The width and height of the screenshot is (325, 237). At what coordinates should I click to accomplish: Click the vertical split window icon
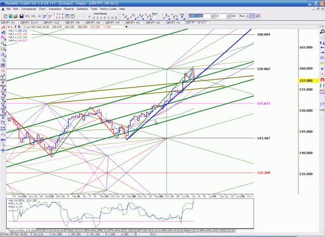tap(73, 16)
